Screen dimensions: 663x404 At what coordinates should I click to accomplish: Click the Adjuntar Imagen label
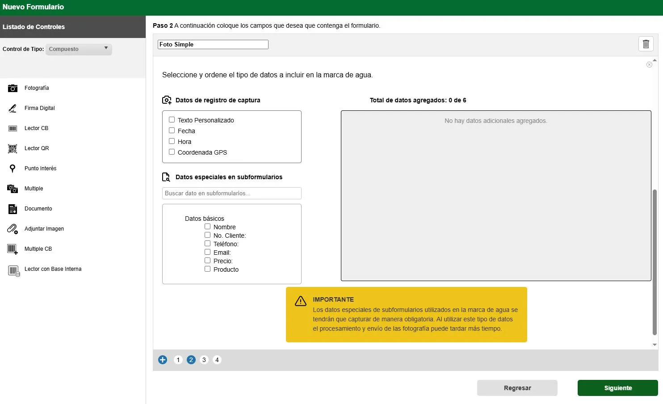(x=44, y=229)
